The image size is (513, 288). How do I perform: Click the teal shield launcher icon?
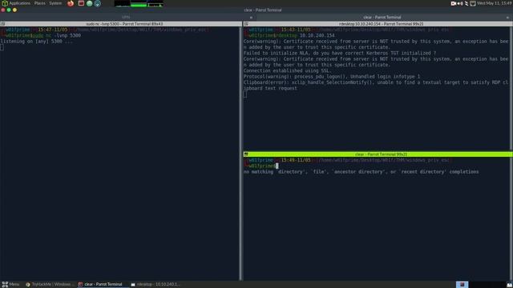98,3
